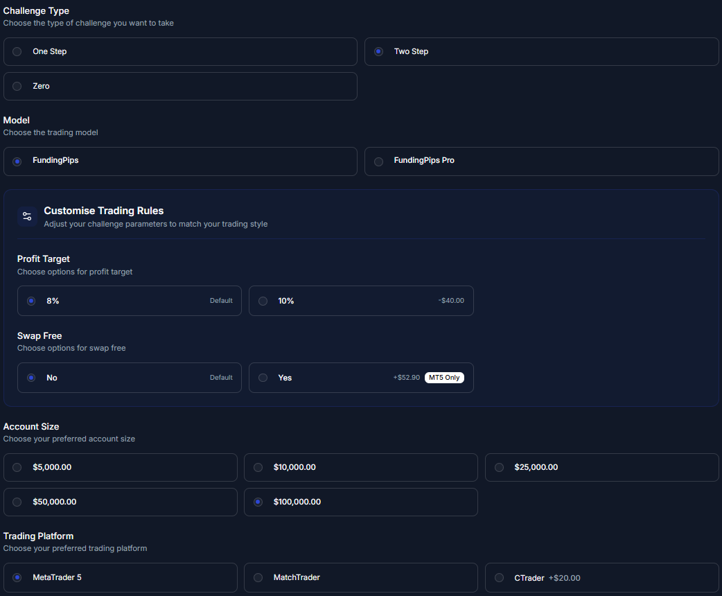Click the Customise Trading Rules heading
The height and width of the screenshot is (596, 722).
pos(103,211)
